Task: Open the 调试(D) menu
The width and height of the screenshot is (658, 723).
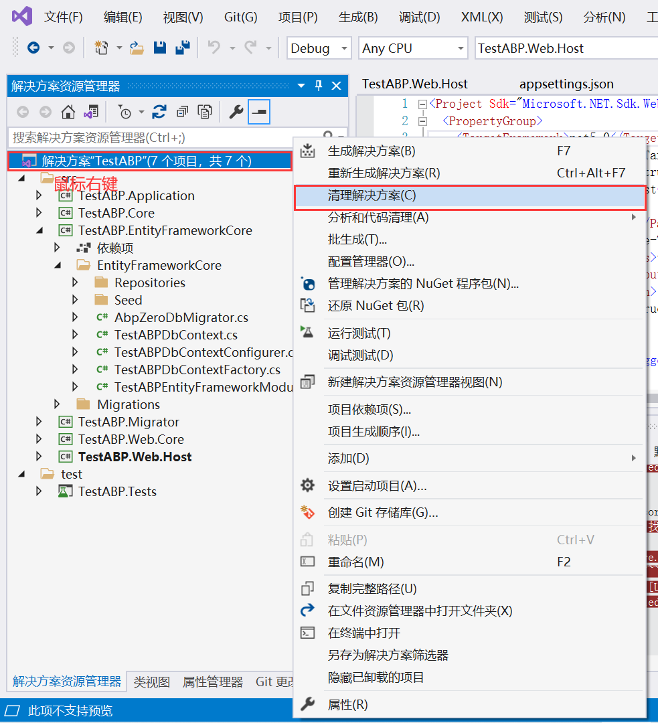Action: [419, 17]
